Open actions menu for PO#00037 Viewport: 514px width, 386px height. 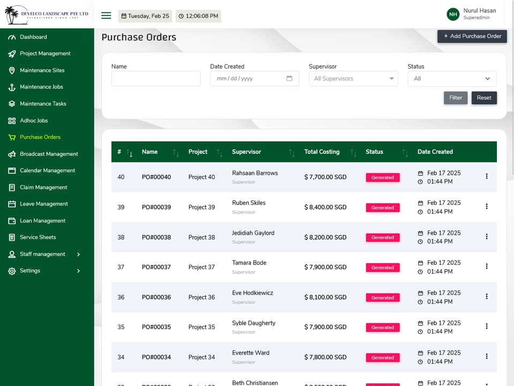[x=487, y=266]
